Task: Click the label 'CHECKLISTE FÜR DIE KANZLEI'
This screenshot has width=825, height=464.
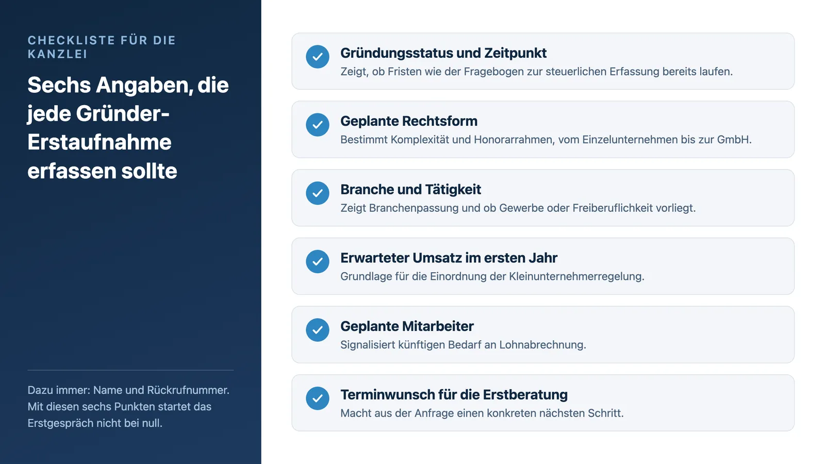Action: point(102,47)
